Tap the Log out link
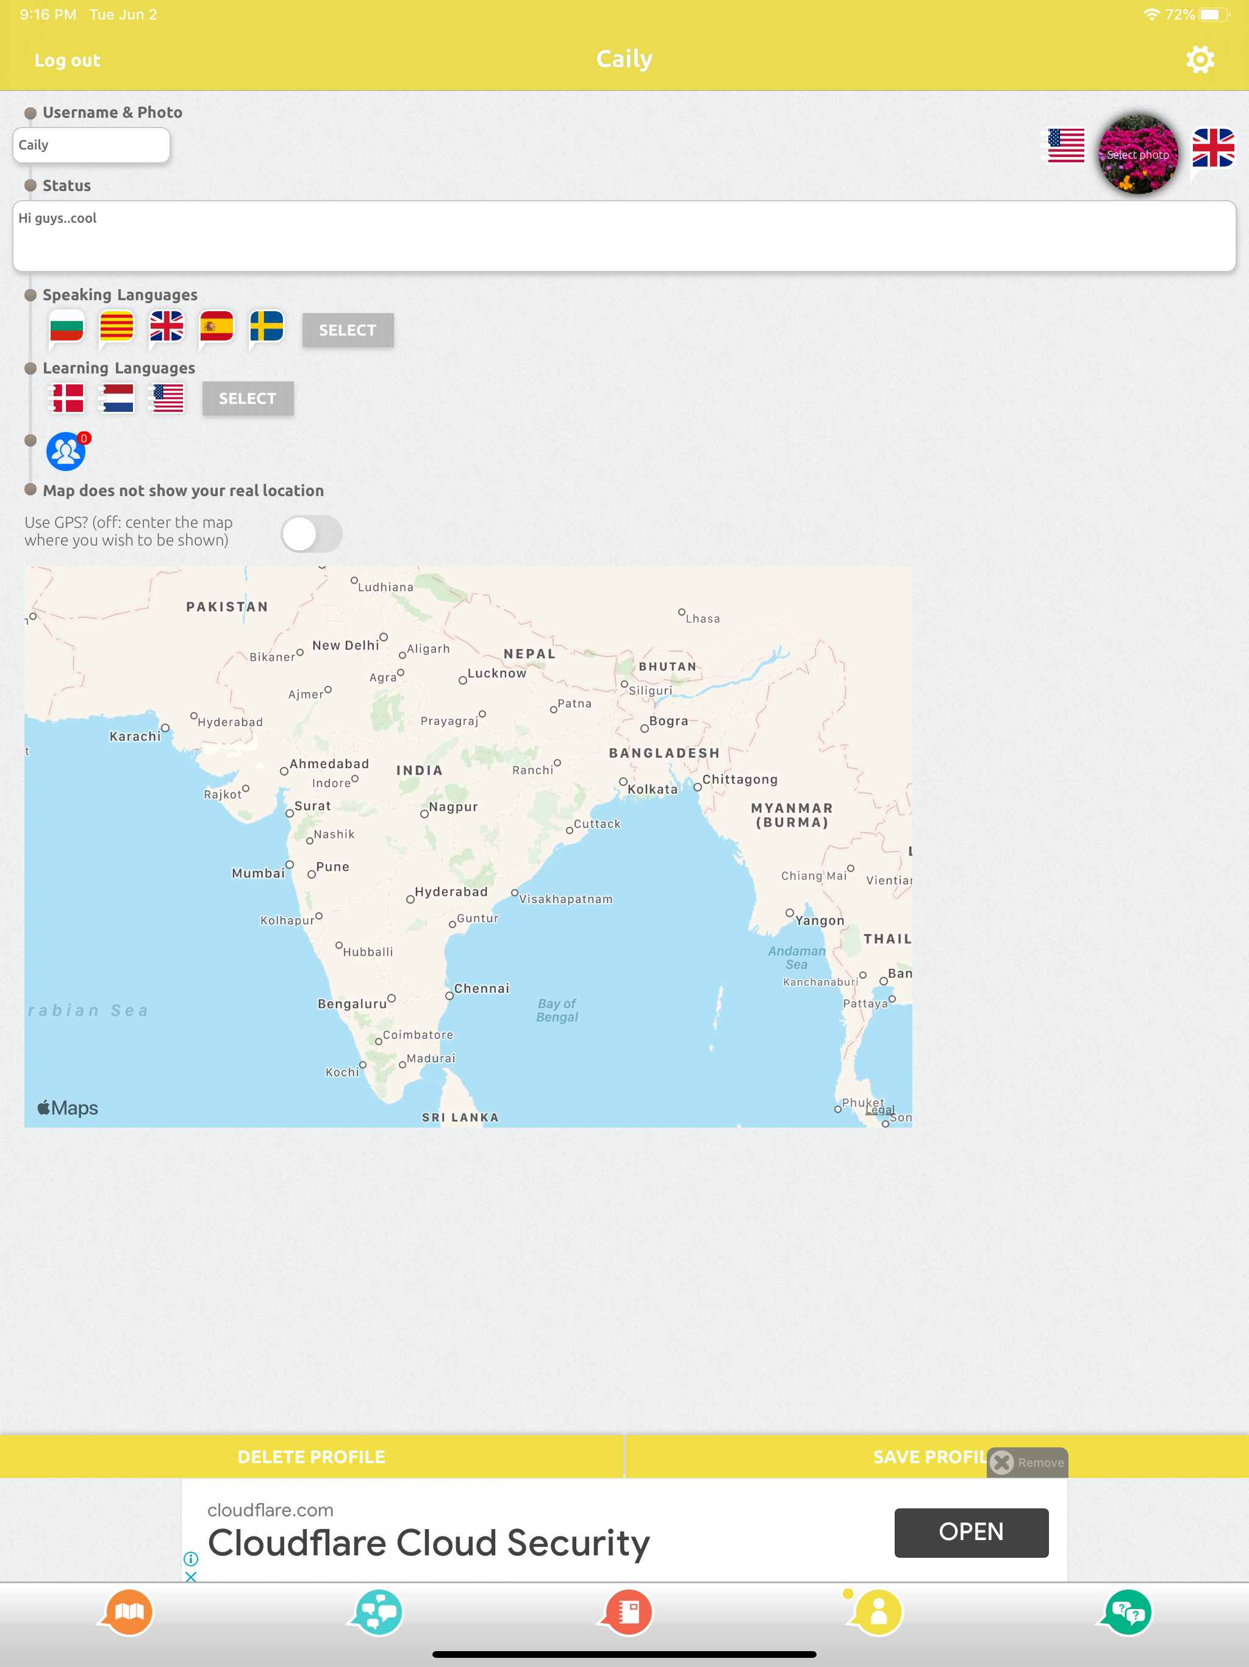This screenshot has height=1667, width=1249. [x=67, y=60]
